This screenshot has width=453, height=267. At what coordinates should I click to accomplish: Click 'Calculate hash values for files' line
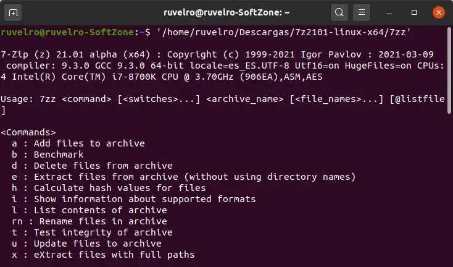pyautogui.click(x=109, y=188)
